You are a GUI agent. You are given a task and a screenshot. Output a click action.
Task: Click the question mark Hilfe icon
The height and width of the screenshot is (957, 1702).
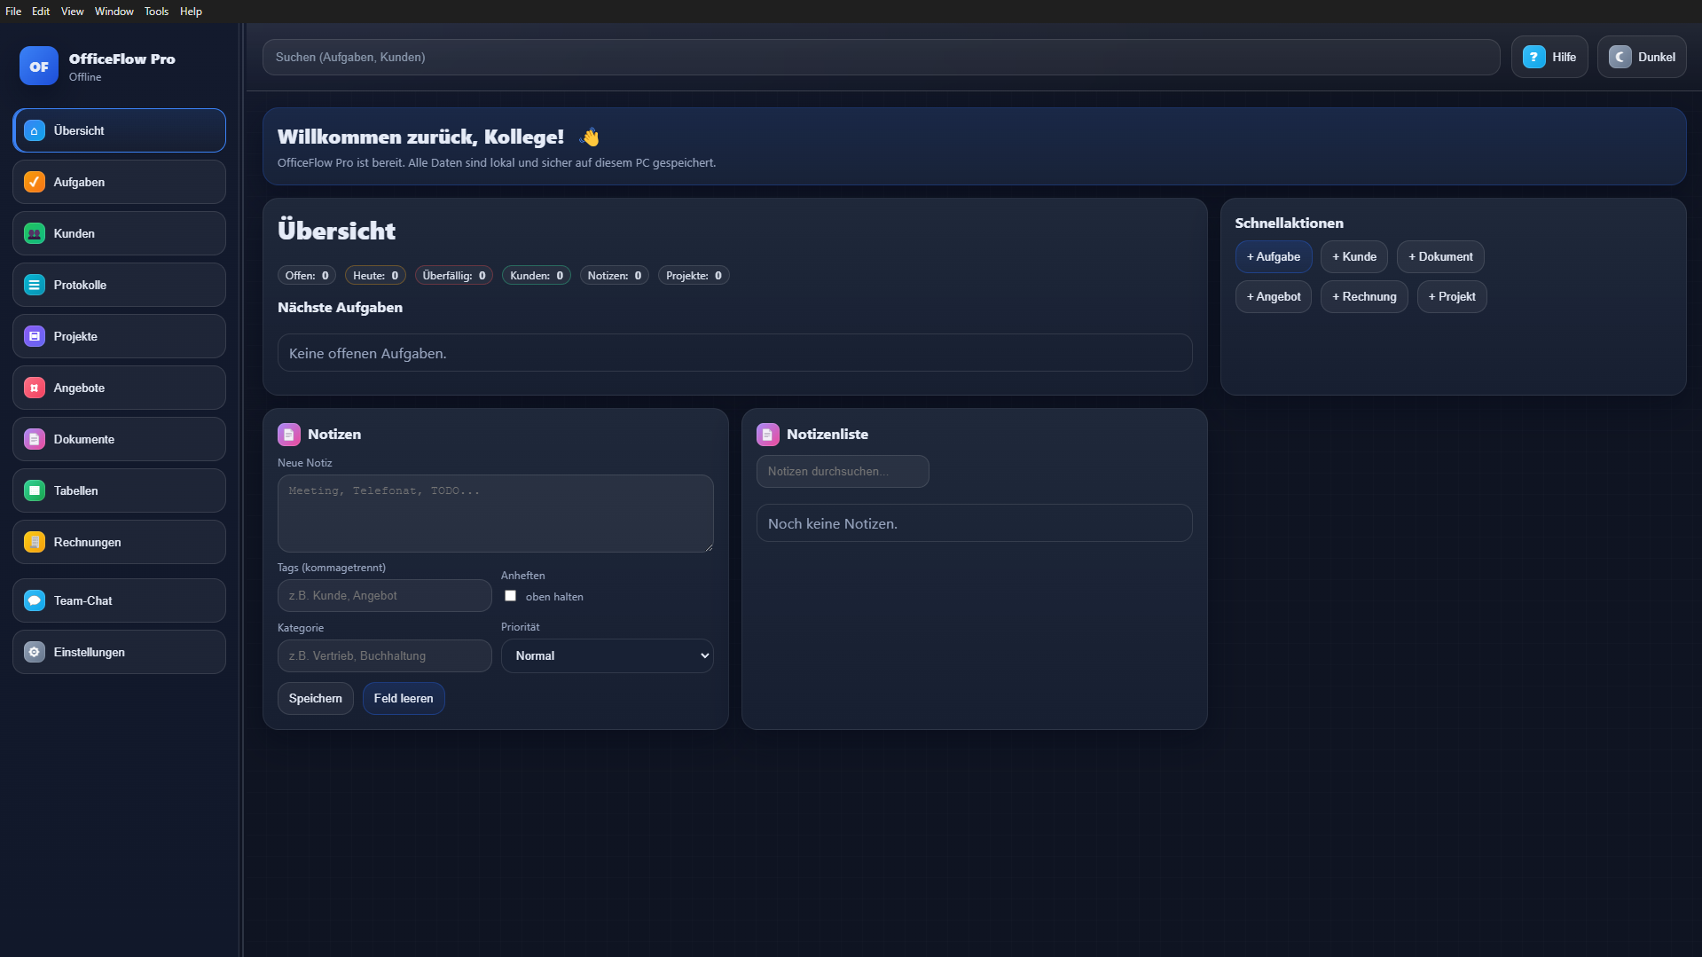point(1533,57)
